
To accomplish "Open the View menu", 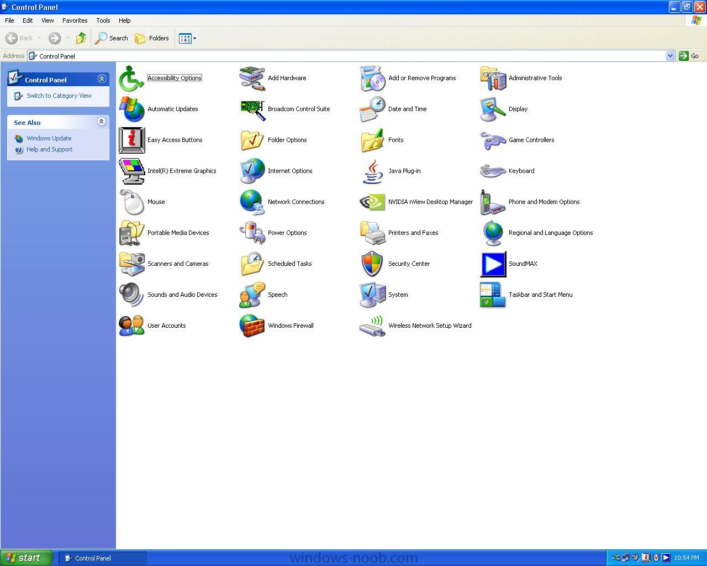I will tap(48, 20).
